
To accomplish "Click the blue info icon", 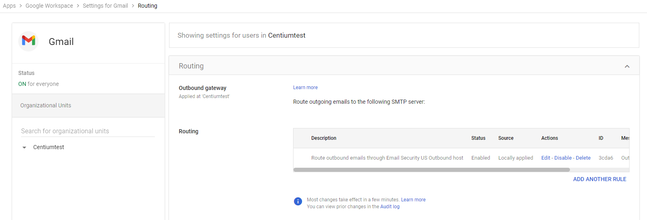I will click(298, 201).
